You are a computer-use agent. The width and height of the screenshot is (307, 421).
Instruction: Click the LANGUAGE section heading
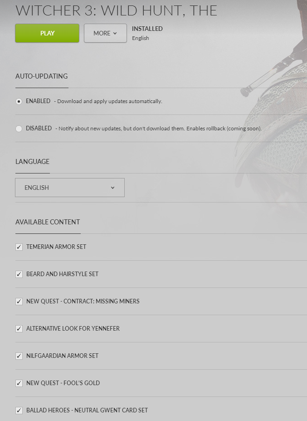[33, 162]
